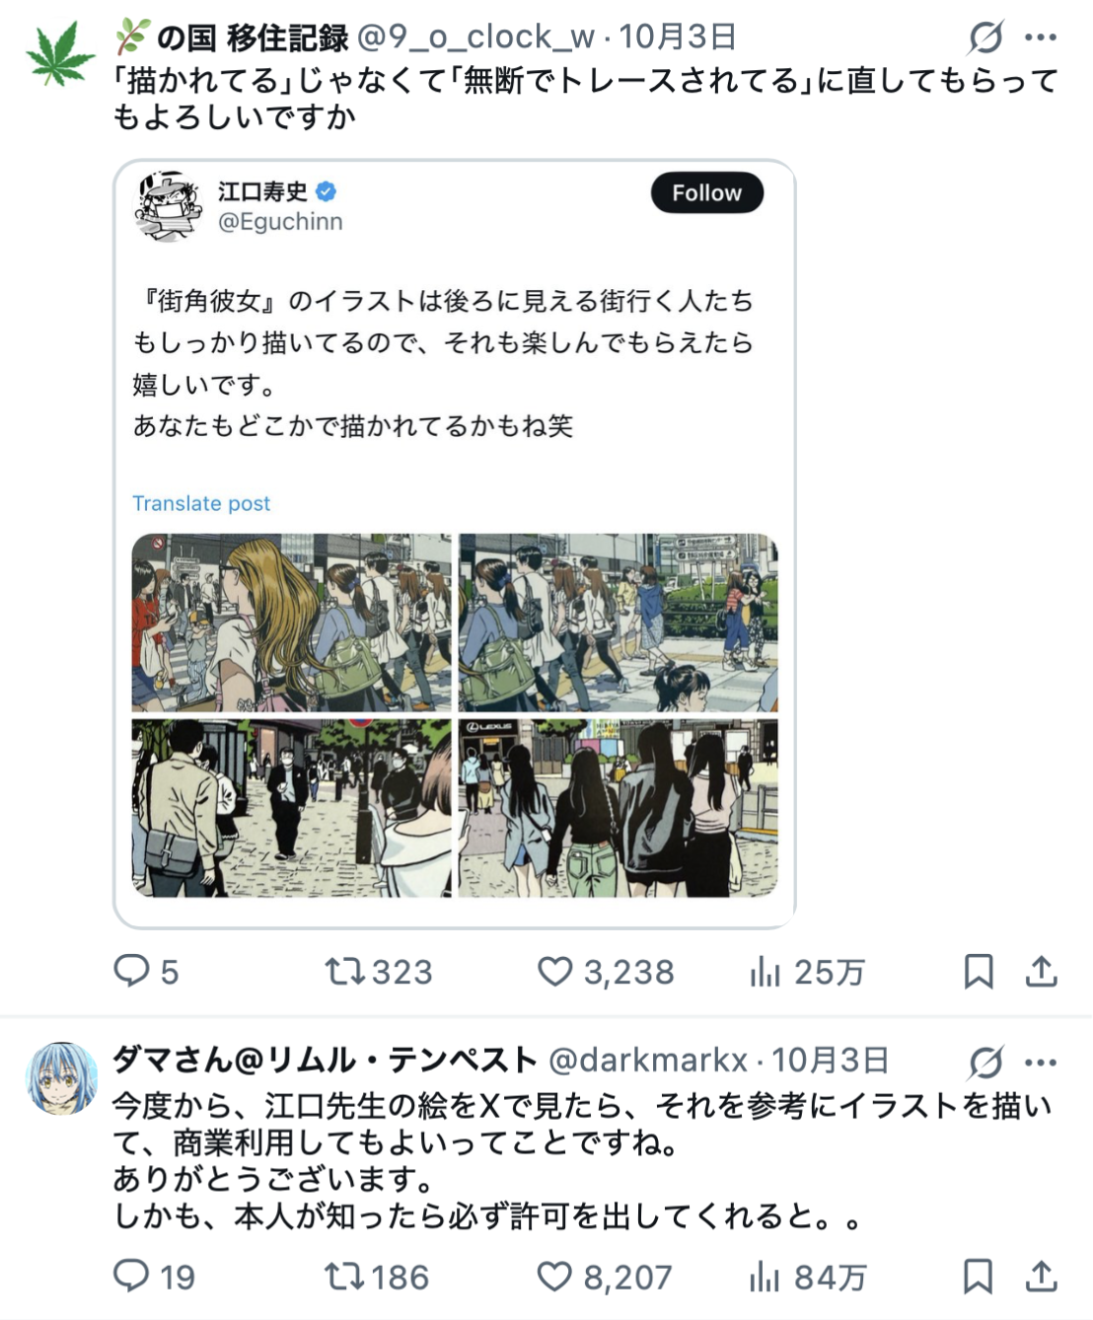Bookmark the darkmarkx post
Image resolution: width=1093 pixels, height=1320 pixels.
(978, 1277)
